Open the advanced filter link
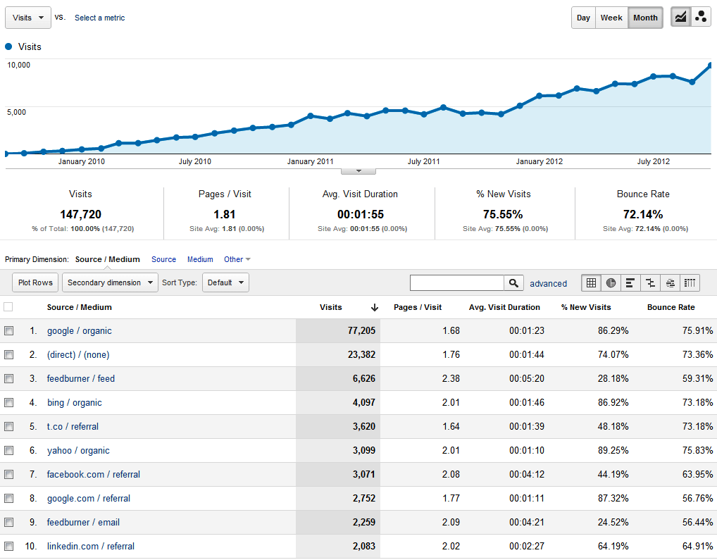The height and width of the screenshot is (560, 717). pos(548,284)
